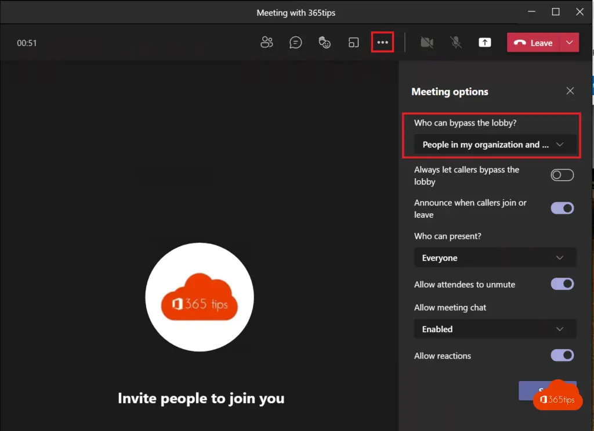Open reactions and raise hand menu
This screenshot has height=431, width=594.
pos(324,42)
